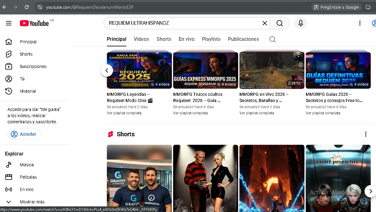Select the Principal channel tab

point(116,39)
